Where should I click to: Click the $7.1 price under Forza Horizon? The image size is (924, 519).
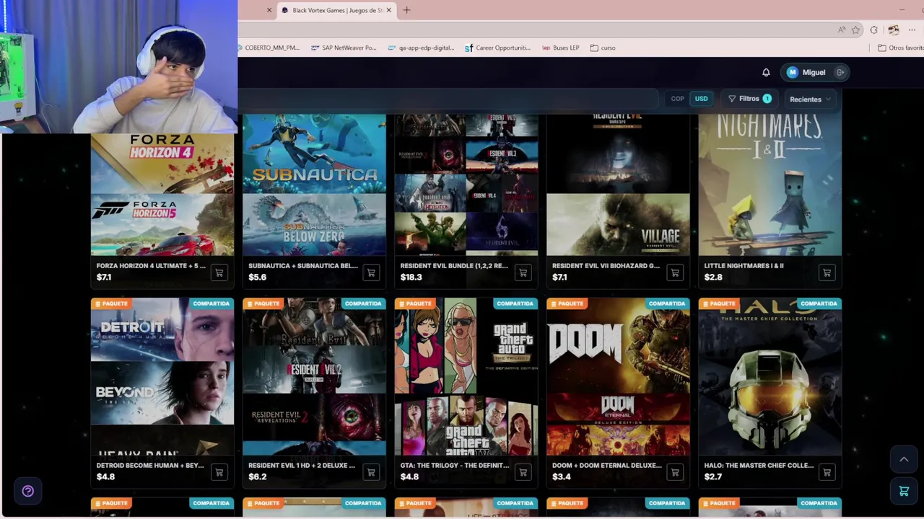coord(104,277)
